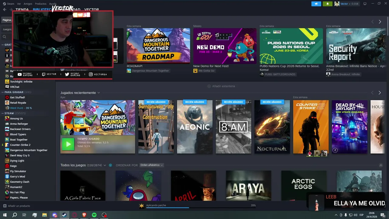389x219 pixels.
Task: Open the announcements megaphone button
Action: [316, 4]
